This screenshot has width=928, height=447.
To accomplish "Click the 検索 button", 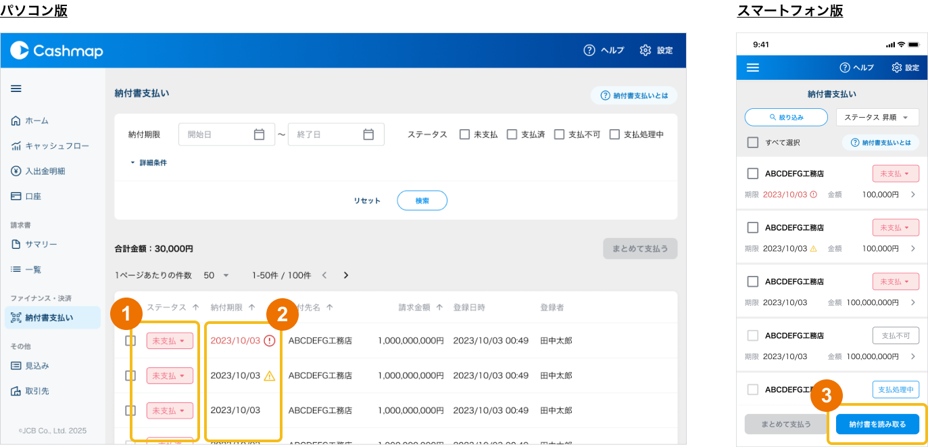I will (x=422, y=201).
